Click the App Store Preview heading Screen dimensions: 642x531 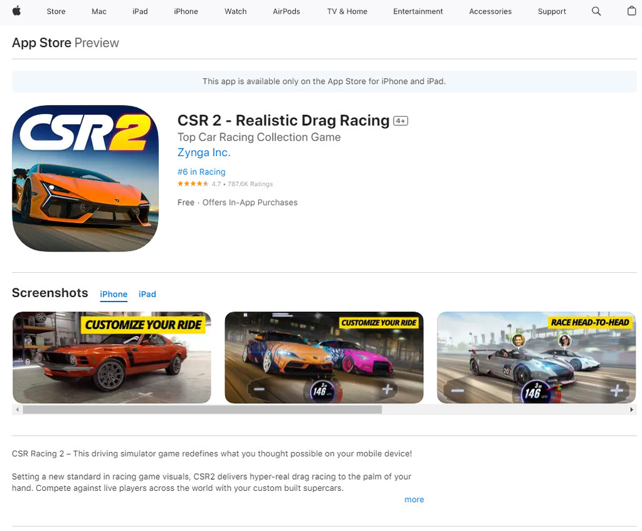pyautogui.click(x=65, y=43)
